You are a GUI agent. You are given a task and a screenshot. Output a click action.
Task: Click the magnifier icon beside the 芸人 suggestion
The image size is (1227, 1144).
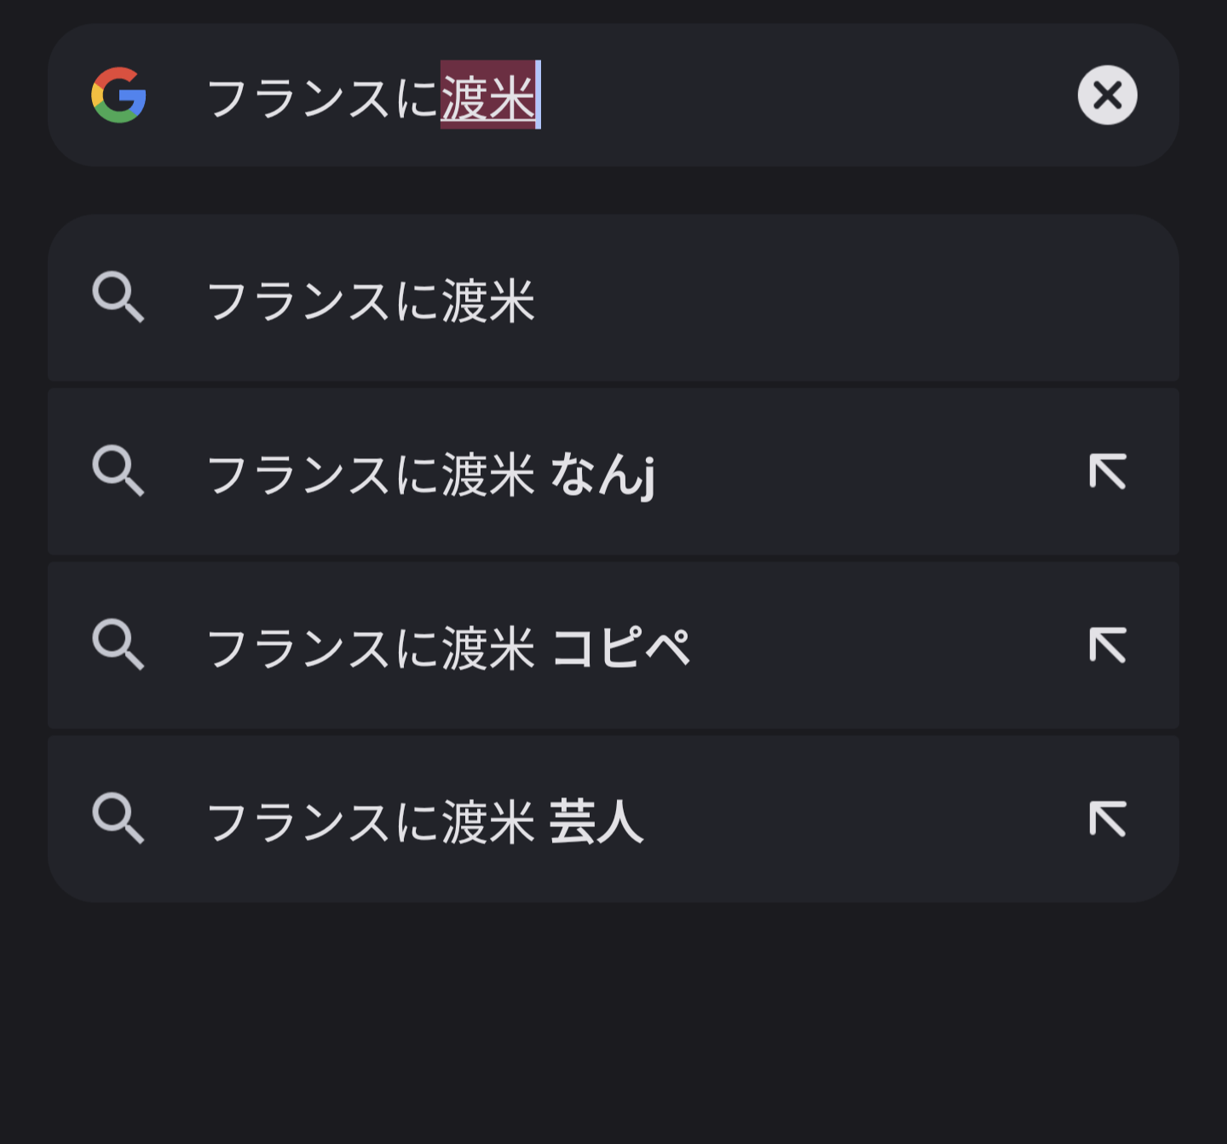click(118, 819)
